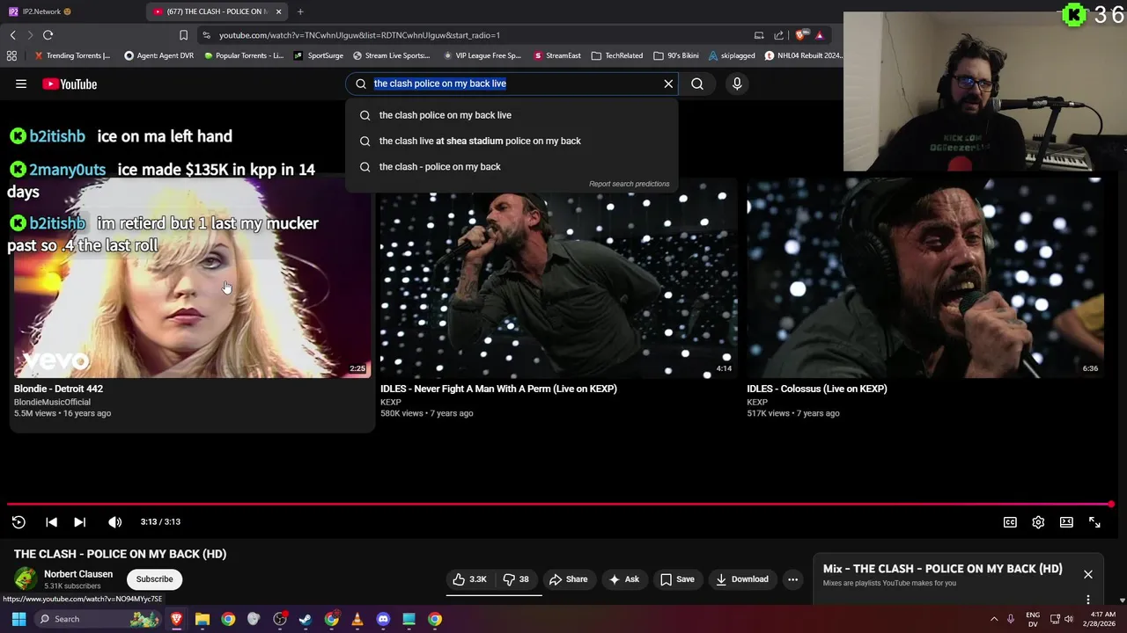Share page from address bar icon
The image size is (1127, 633).
(778, 35)
